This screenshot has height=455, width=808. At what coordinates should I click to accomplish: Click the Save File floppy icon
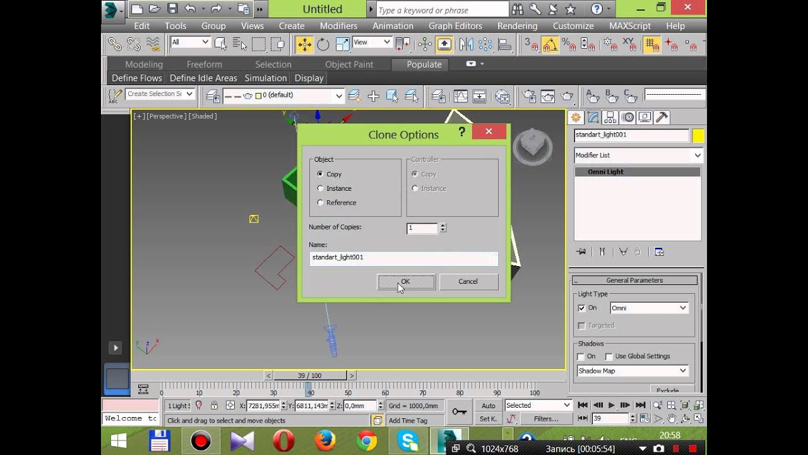(172, 9)
